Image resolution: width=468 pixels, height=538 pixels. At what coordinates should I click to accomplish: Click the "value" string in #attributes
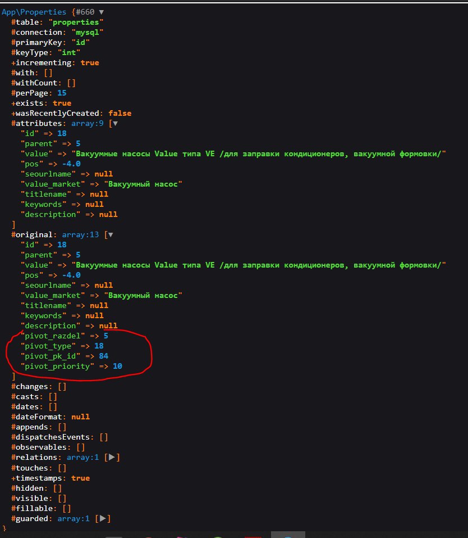tap(259, 153)
